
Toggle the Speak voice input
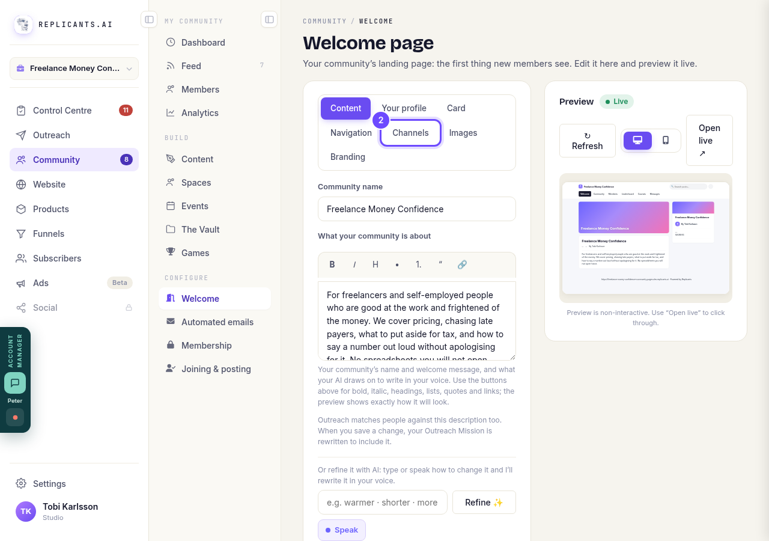(342, 530)
